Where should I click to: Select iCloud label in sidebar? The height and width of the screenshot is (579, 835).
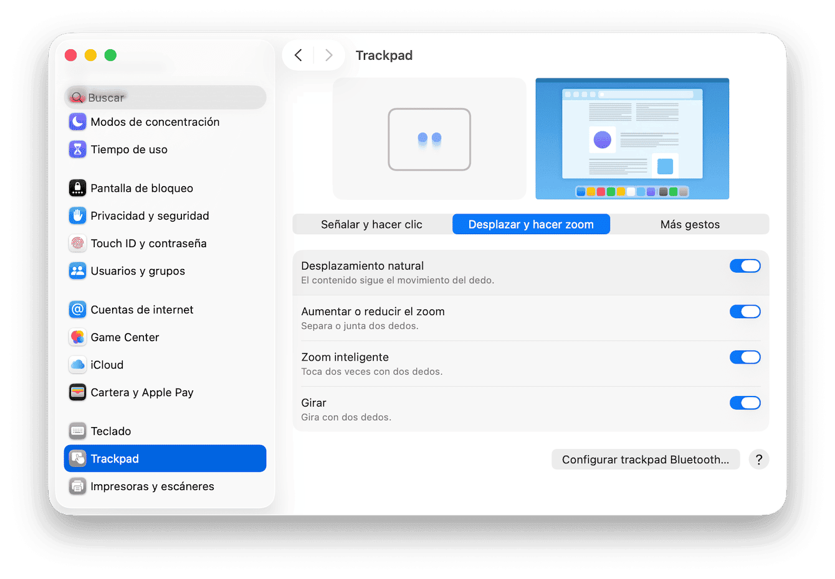point(107,365)
